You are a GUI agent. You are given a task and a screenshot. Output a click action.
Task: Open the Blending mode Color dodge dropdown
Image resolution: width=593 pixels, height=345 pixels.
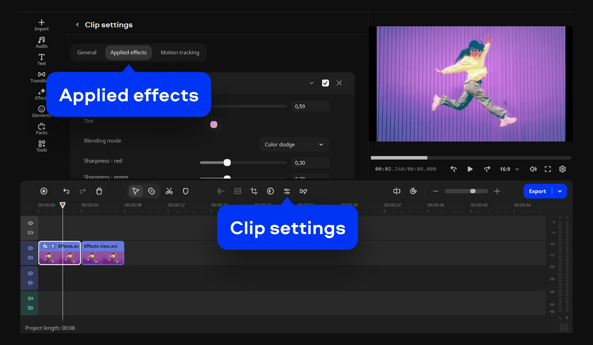coord(294,145)
